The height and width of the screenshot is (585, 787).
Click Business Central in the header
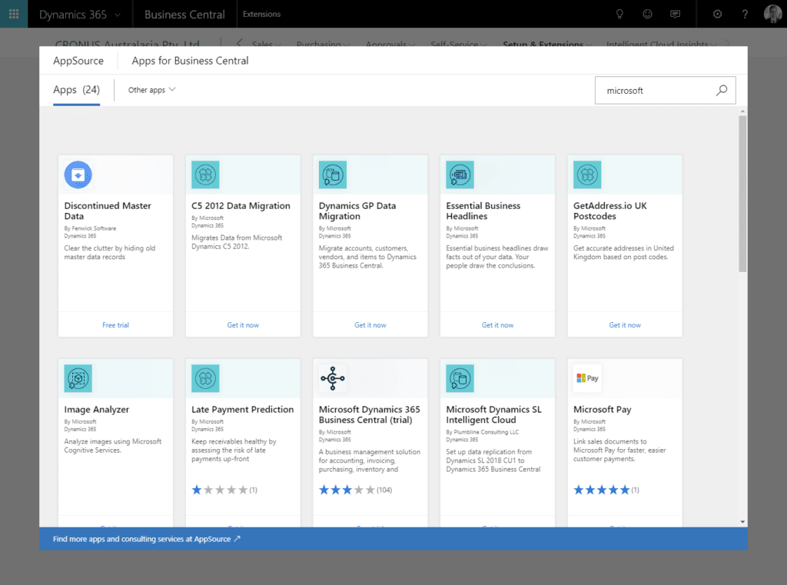[x=184, y=15]
